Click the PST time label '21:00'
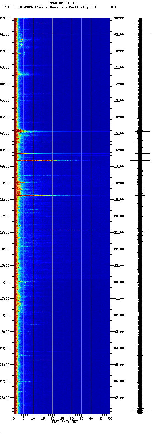 [5, 365]
